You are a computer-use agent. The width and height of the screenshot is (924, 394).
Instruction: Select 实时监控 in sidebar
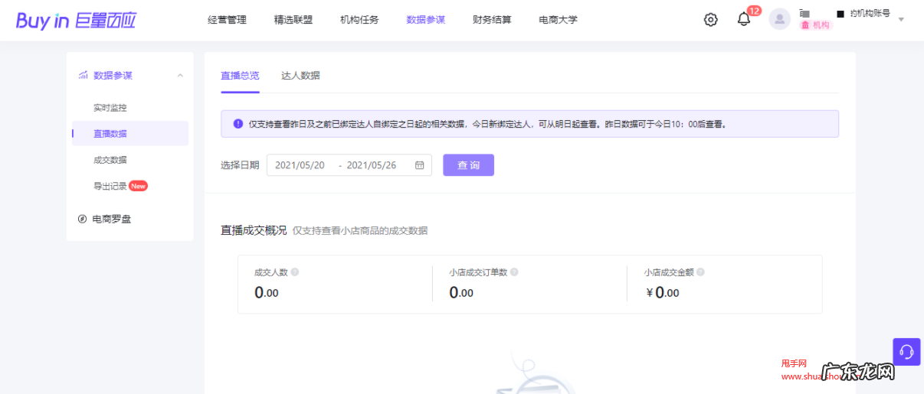point(110,108)
